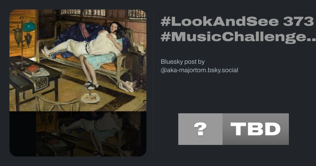
Task: Click the TBD label block
Action: point(256,129)
